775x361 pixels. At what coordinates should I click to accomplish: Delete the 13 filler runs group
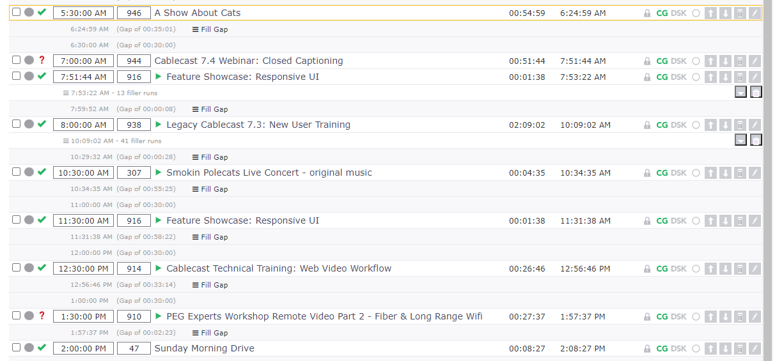[756, 93]
